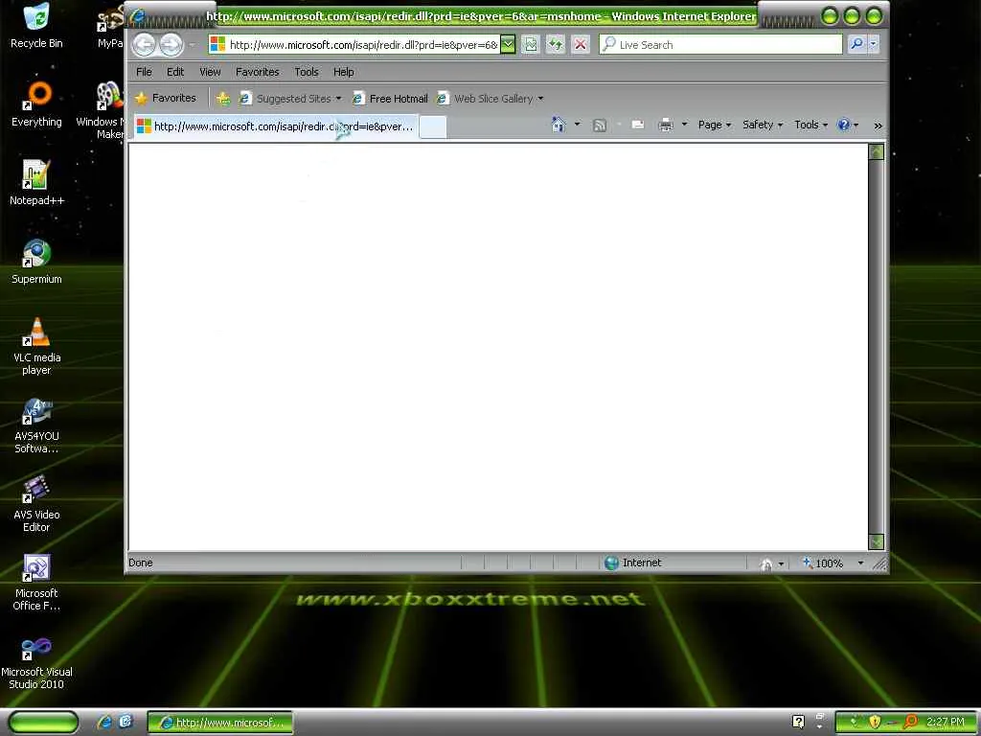This screenshot has height=736, width=981.
Task: Open the Everything desktop shortcut
Action: coord(36,103)
